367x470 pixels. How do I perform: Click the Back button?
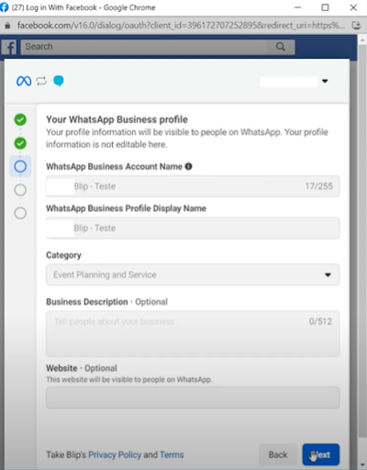pos(278,454)
